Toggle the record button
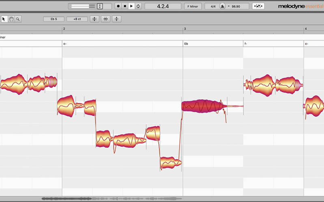The image size is (324, 202). coord(118,6)
